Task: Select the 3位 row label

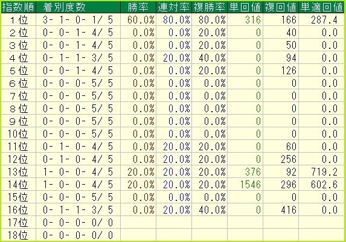Action: (x=19, y=45)
